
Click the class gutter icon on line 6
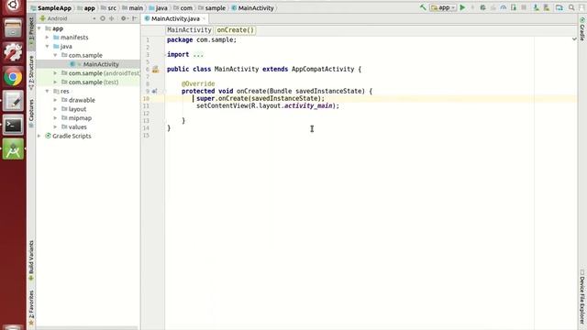tap(155, 70)
